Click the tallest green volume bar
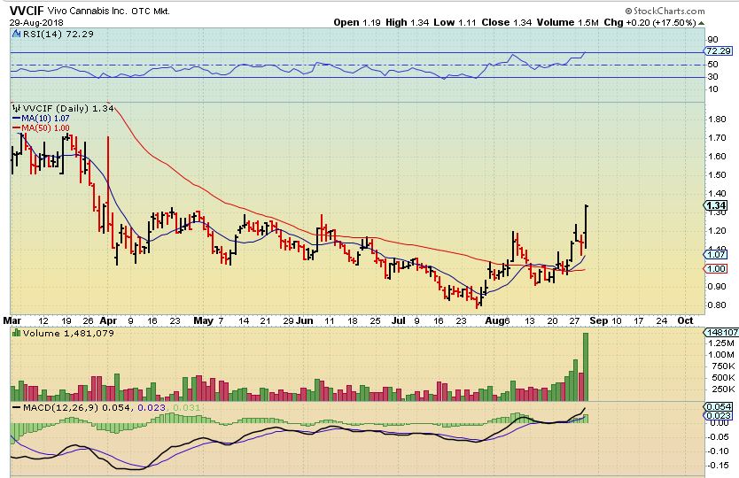This screenshot has width=739, height=478. click(x=586, y=366)
